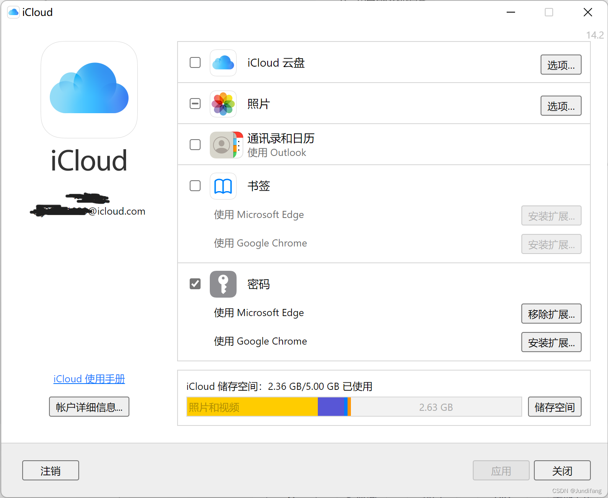
Task: Click the 储存空间 button
Action: (x=555, y=407)
